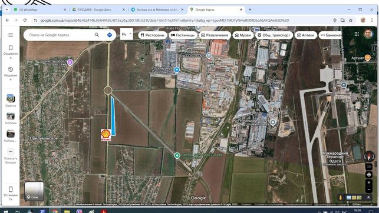Open the Ру language dropdown
Screen dimensions: 379x213
126,35
